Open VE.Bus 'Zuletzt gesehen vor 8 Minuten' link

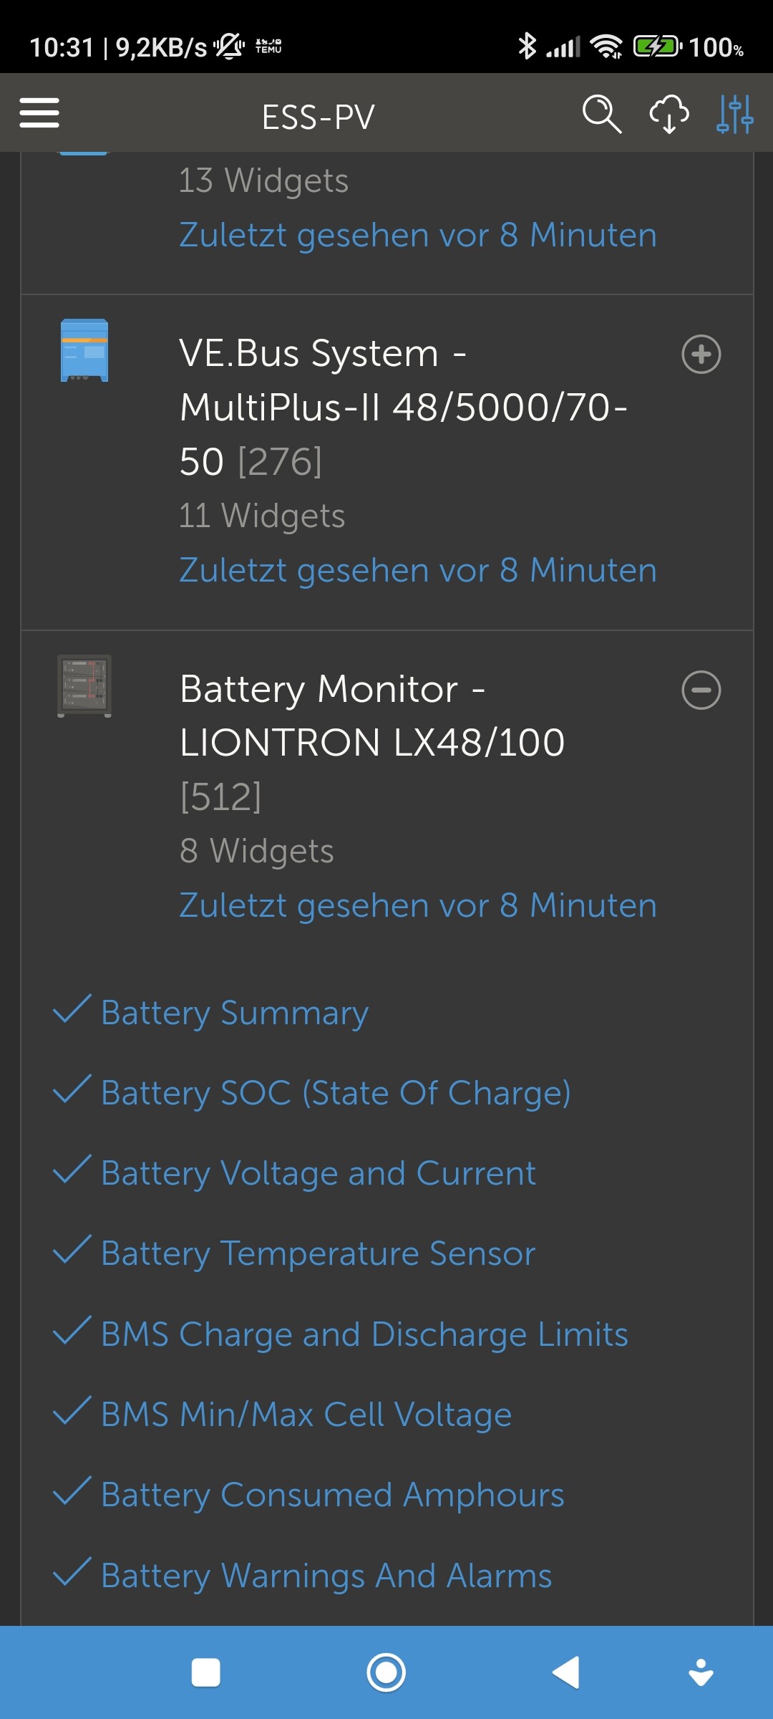(418, 570)
